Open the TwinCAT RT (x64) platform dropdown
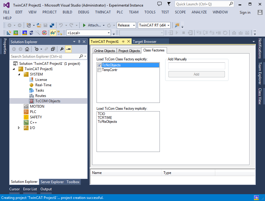This screenshot has height=201, width=265. click(x=168, y=25)
